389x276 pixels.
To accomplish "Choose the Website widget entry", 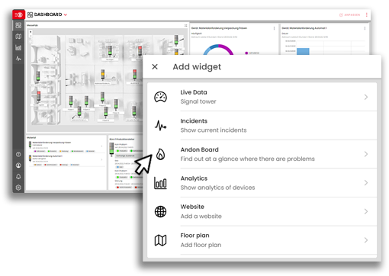I will pos(262,211).
